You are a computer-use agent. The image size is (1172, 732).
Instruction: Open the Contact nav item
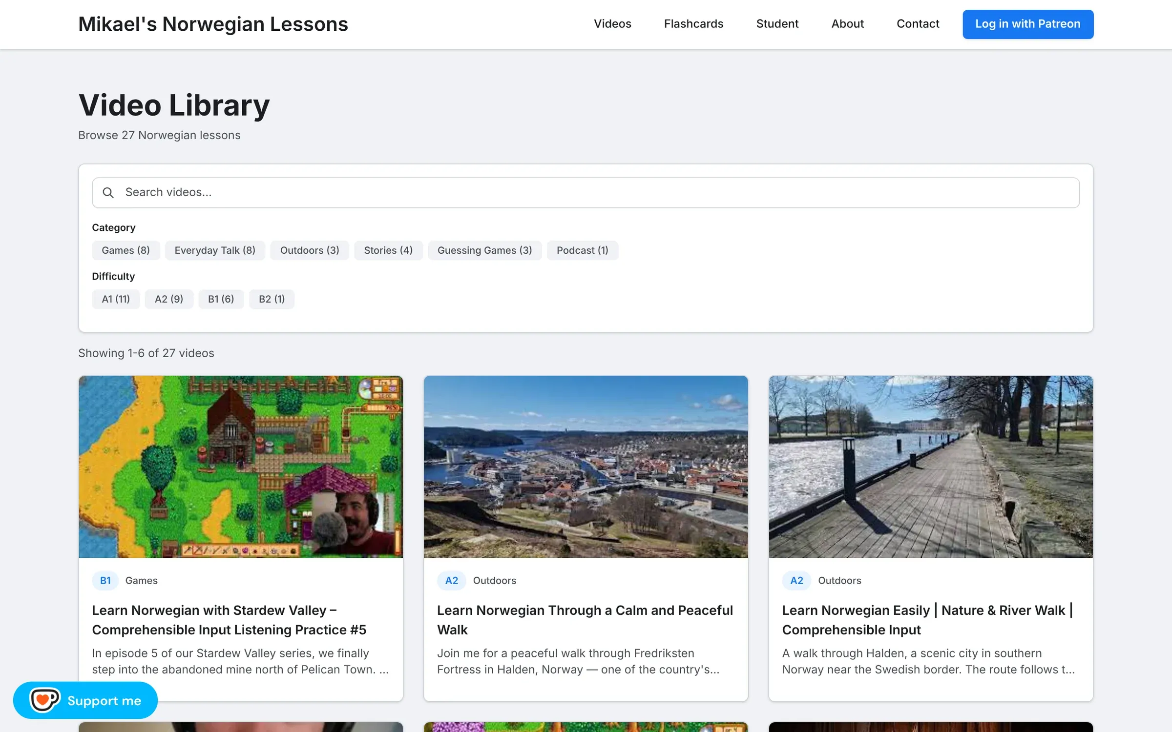(x=918, y=24)
